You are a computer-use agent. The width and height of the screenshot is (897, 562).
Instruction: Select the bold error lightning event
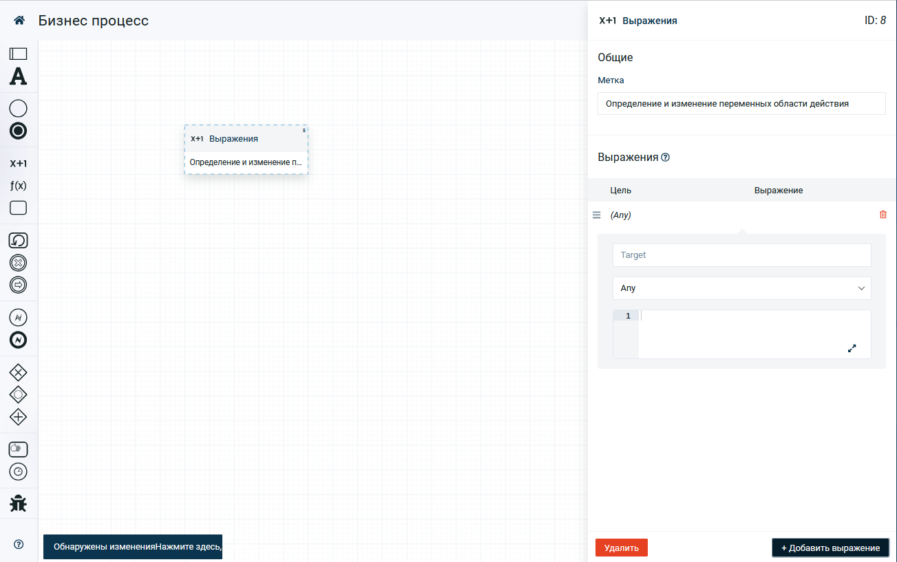[19, 340]
